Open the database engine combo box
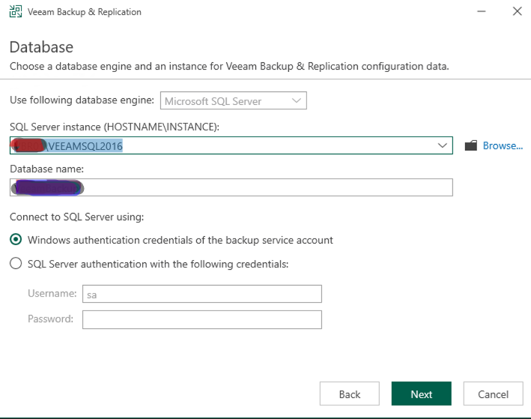531x419 pixels. (x=234, y=100)
